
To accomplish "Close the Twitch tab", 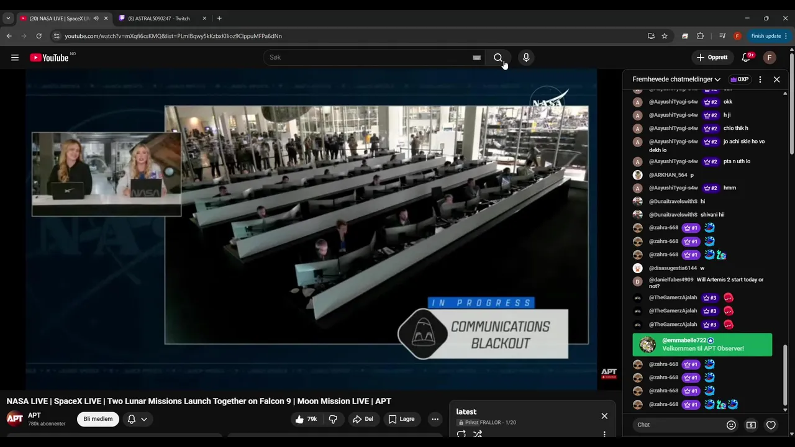I will click(204, 19).
